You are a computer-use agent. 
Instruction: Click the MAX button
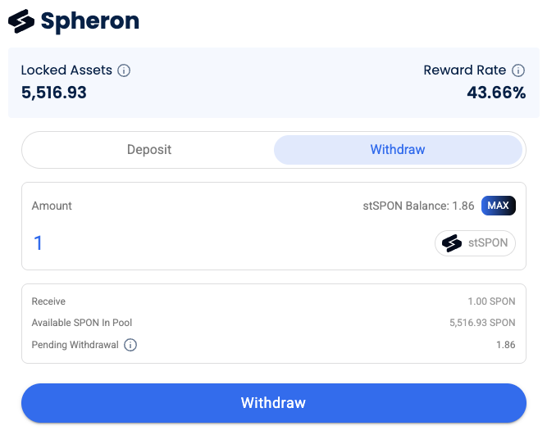point(498,206)
